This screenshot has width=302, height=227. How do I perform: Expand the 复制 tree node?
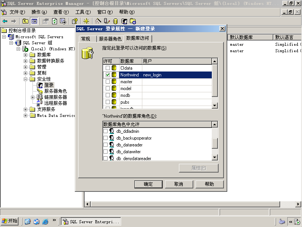pos(25,73)
